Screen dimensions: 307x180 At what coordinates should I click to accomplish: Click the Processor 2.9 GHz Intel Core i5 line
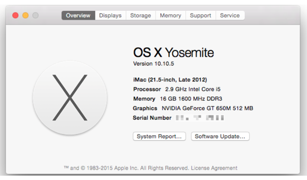(x=177, y=89)
